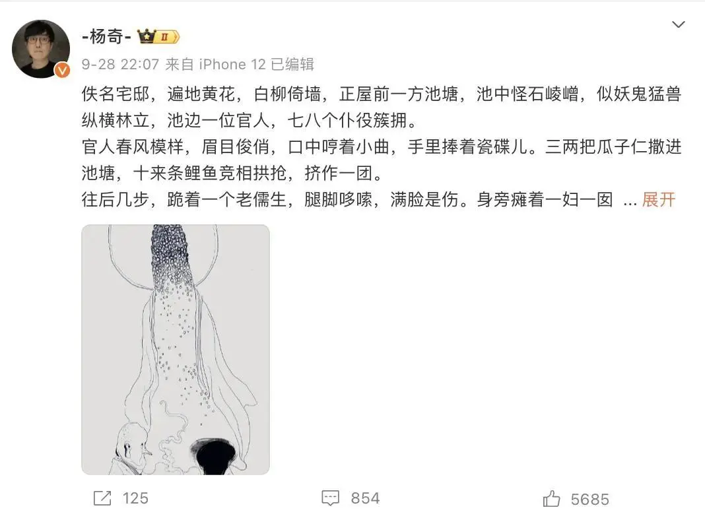Click the comment count 854

tap(365, 498)
